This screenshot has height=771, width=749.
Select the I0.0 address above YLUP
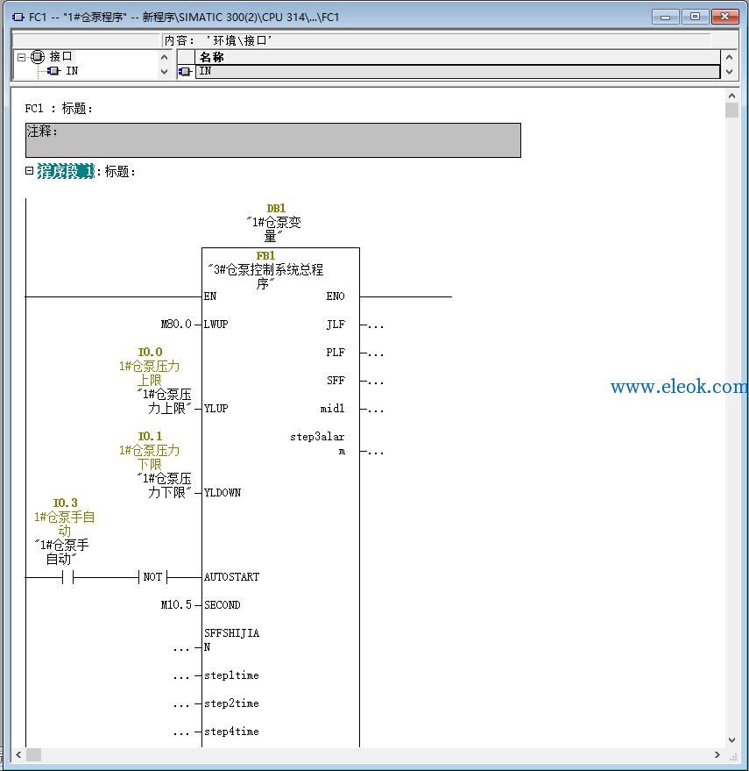tap(151, 352)
